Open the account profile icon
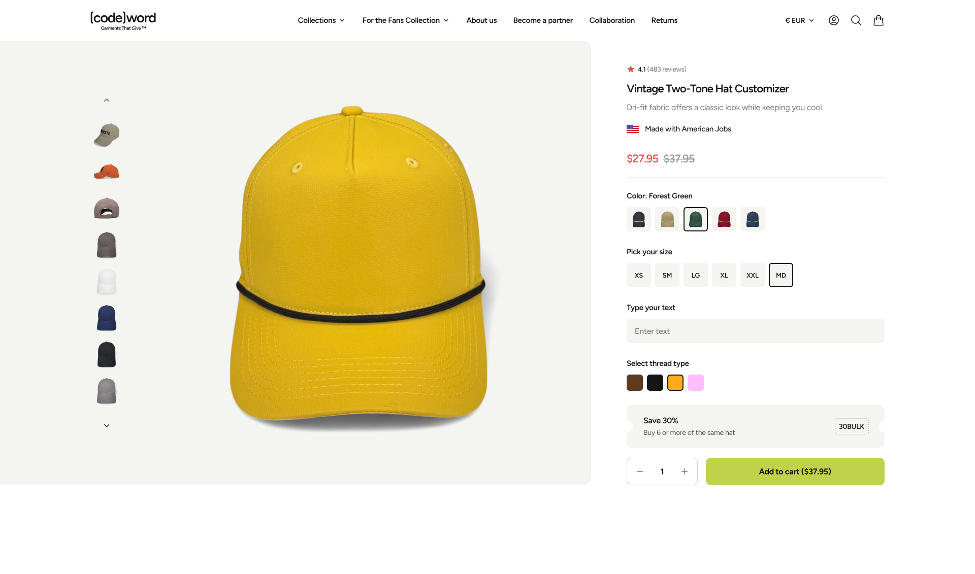Image resolution: width=975 pixels, height=574 pixels. click(833, 20)
